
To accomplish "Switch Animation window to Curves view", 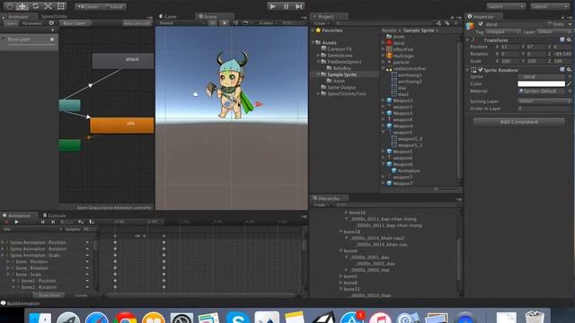I will [x=81, y=295].
